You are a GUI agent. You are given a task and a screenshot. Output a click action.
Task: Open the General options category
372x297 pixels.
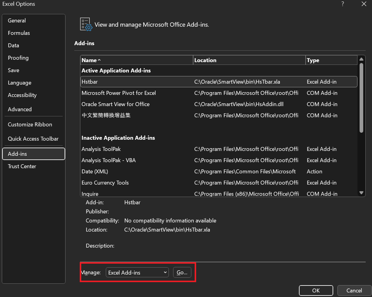point(33,21)
